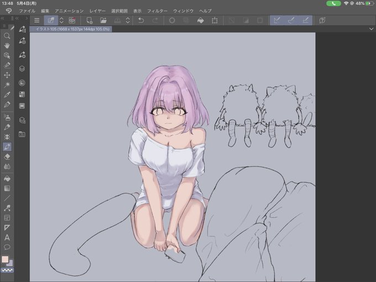Select the Correct line tool
The width and height of the screenshot is (376, 282).
point(7,208)
